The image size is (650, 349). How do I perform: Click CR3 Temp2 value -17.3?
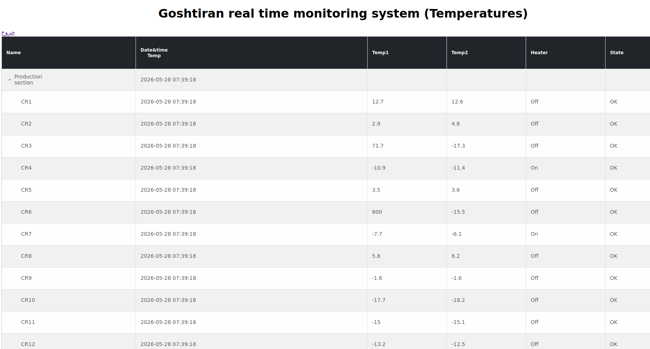458,146
